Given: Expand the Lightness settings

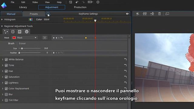Looking at the screenshot, I should click(x=2, y=83).
